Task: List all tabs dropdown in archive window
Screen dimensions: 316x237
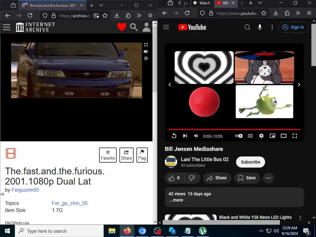Action: 101,6
